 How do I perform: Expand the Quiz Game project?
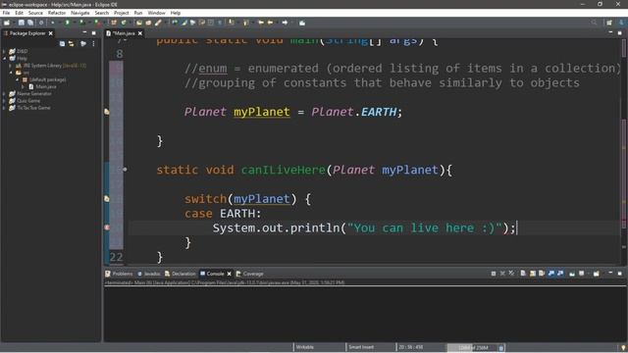pos(4,101)
